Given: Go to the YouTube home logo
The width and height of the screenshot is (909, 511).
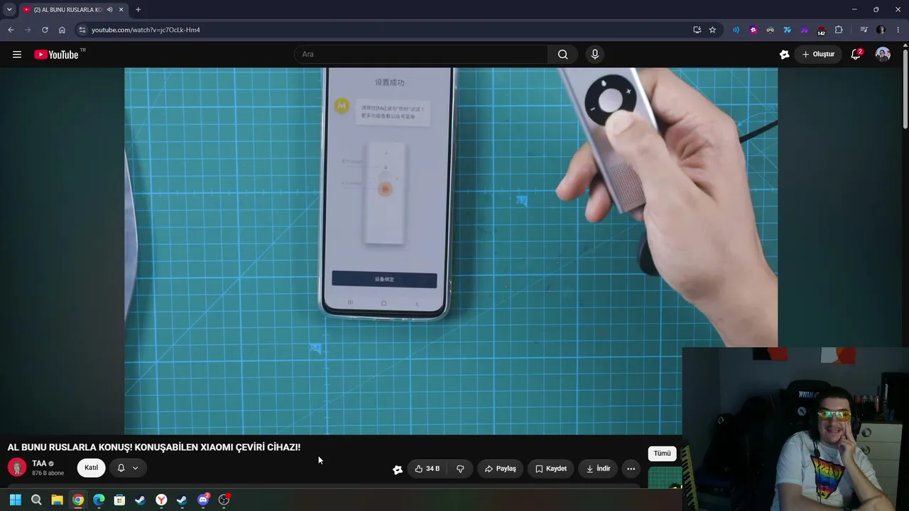Looking at the screenshot, I should [56, 55].
